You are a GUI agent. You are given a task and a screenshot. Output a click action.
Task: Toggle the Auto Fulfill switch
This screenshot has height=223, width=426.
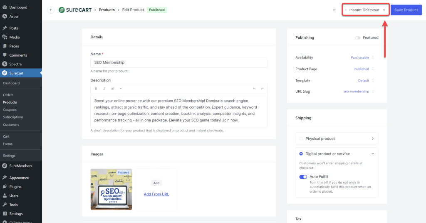click(303, 177)
